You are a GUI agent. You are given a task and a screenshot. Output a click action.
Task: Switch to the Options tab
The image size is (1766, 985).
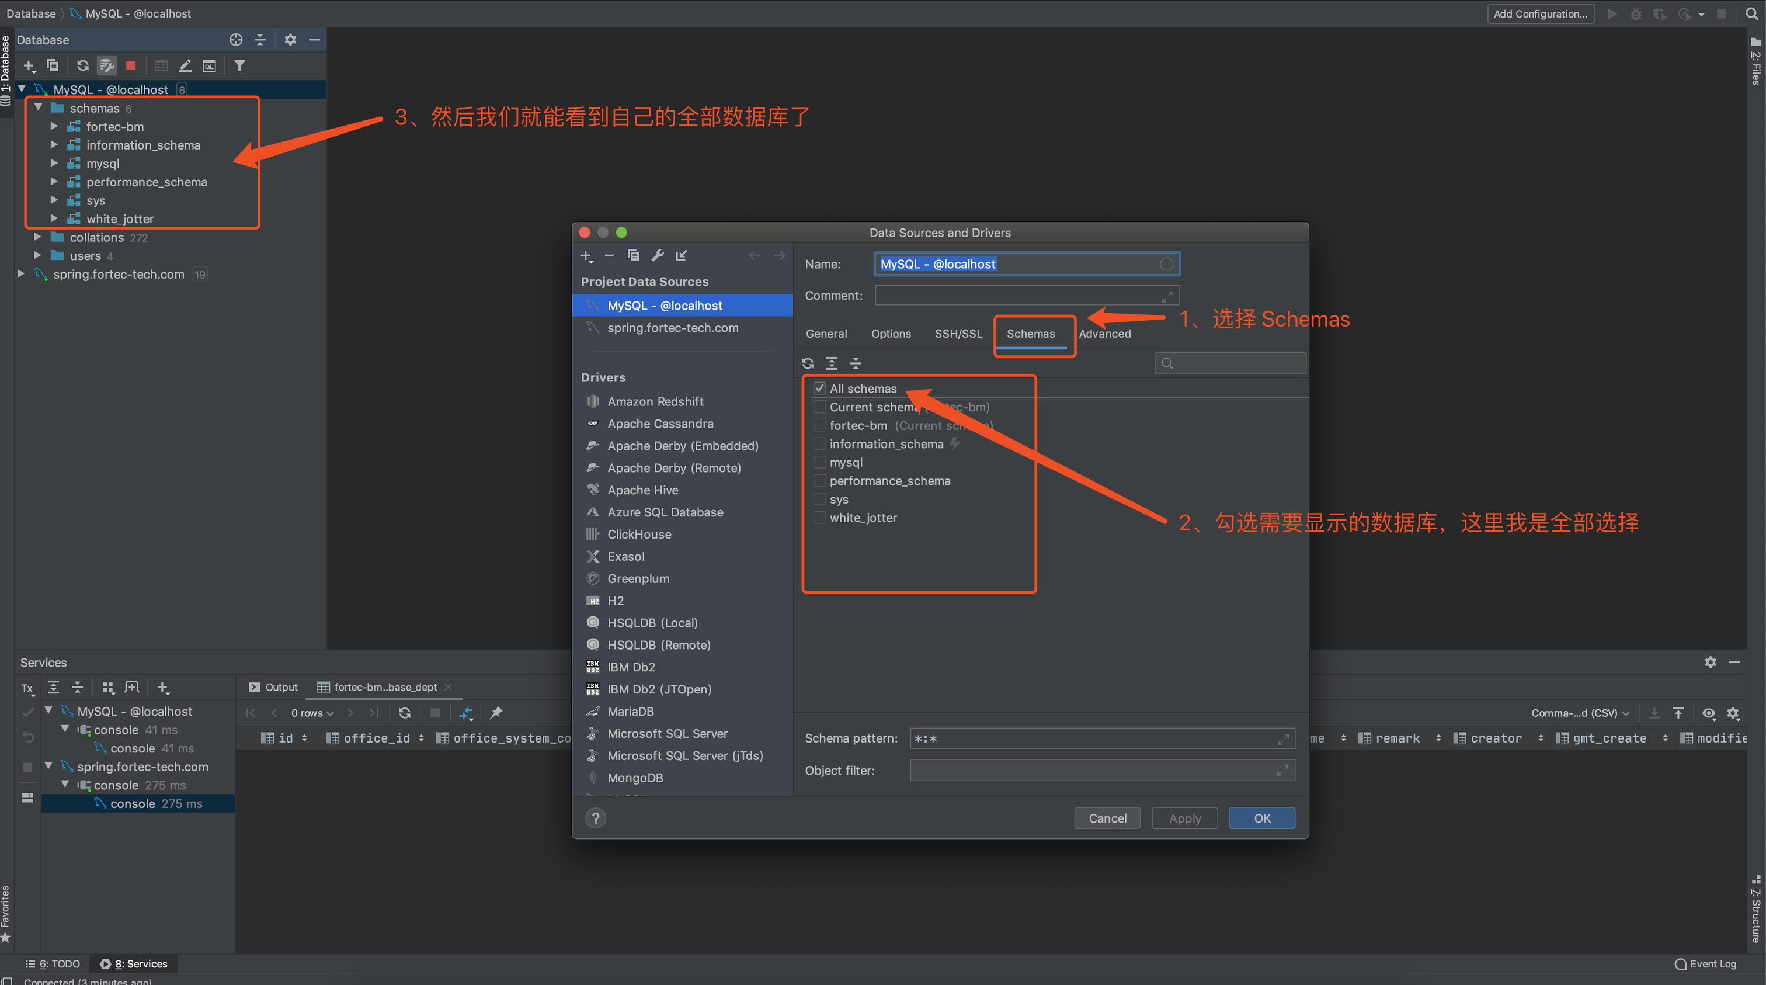point(891,334)
